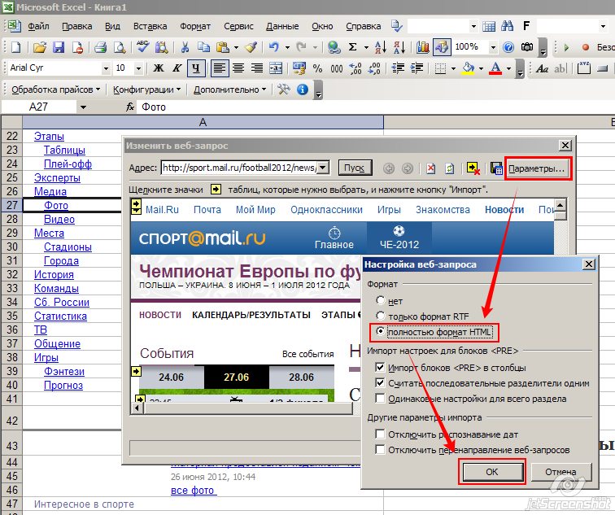Choose 'полностью формат HTML' radio option
The image size is (615, 515).
[x=380, y=331]
